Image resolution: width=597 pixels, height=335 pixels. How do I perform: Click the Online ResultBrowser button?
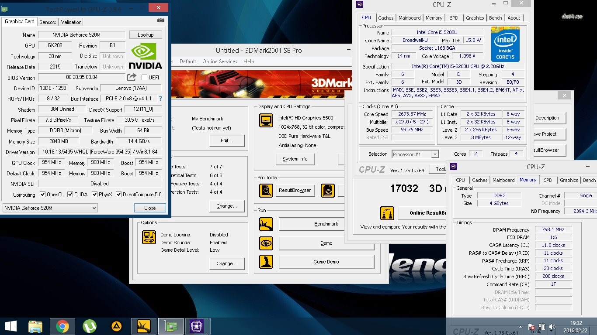[x=422, y=213]
